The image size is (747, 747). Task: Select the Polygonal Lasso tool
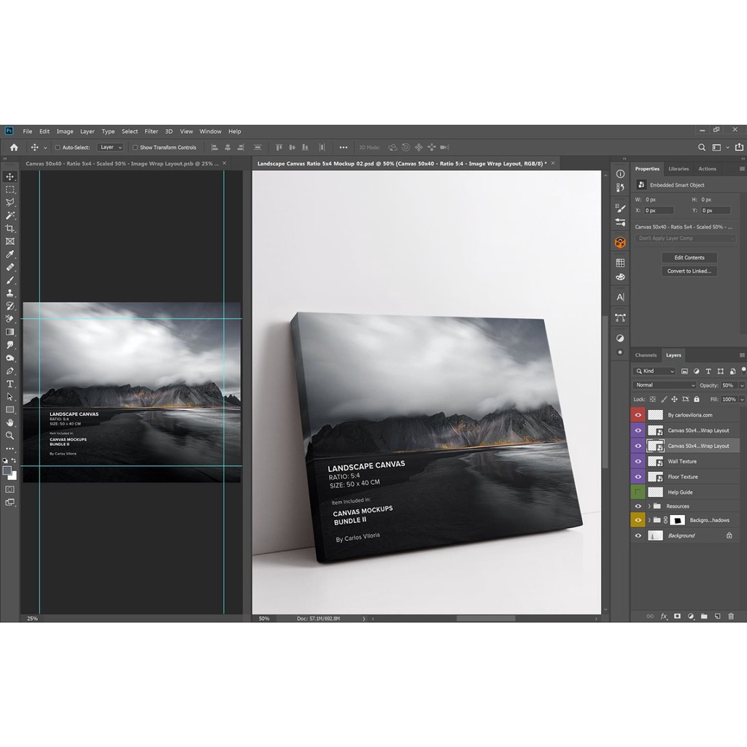10,203
